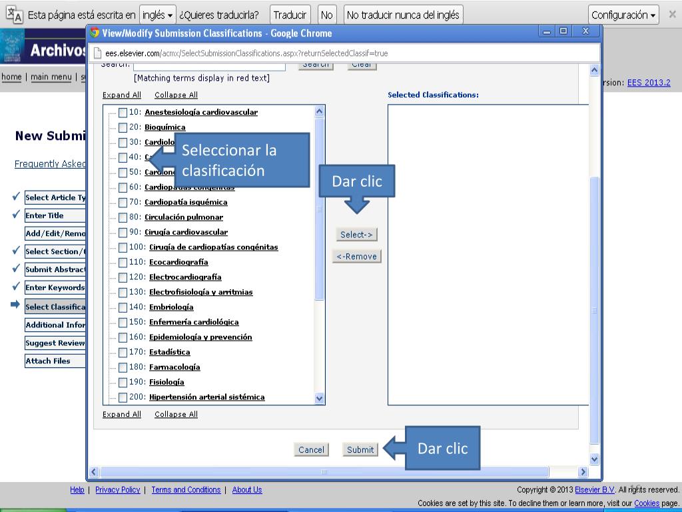Tick the checkbox for 10: Anestesiología cardiovascular
The height and width of the screenshot is (512, 682).
(x=123, y=113)
